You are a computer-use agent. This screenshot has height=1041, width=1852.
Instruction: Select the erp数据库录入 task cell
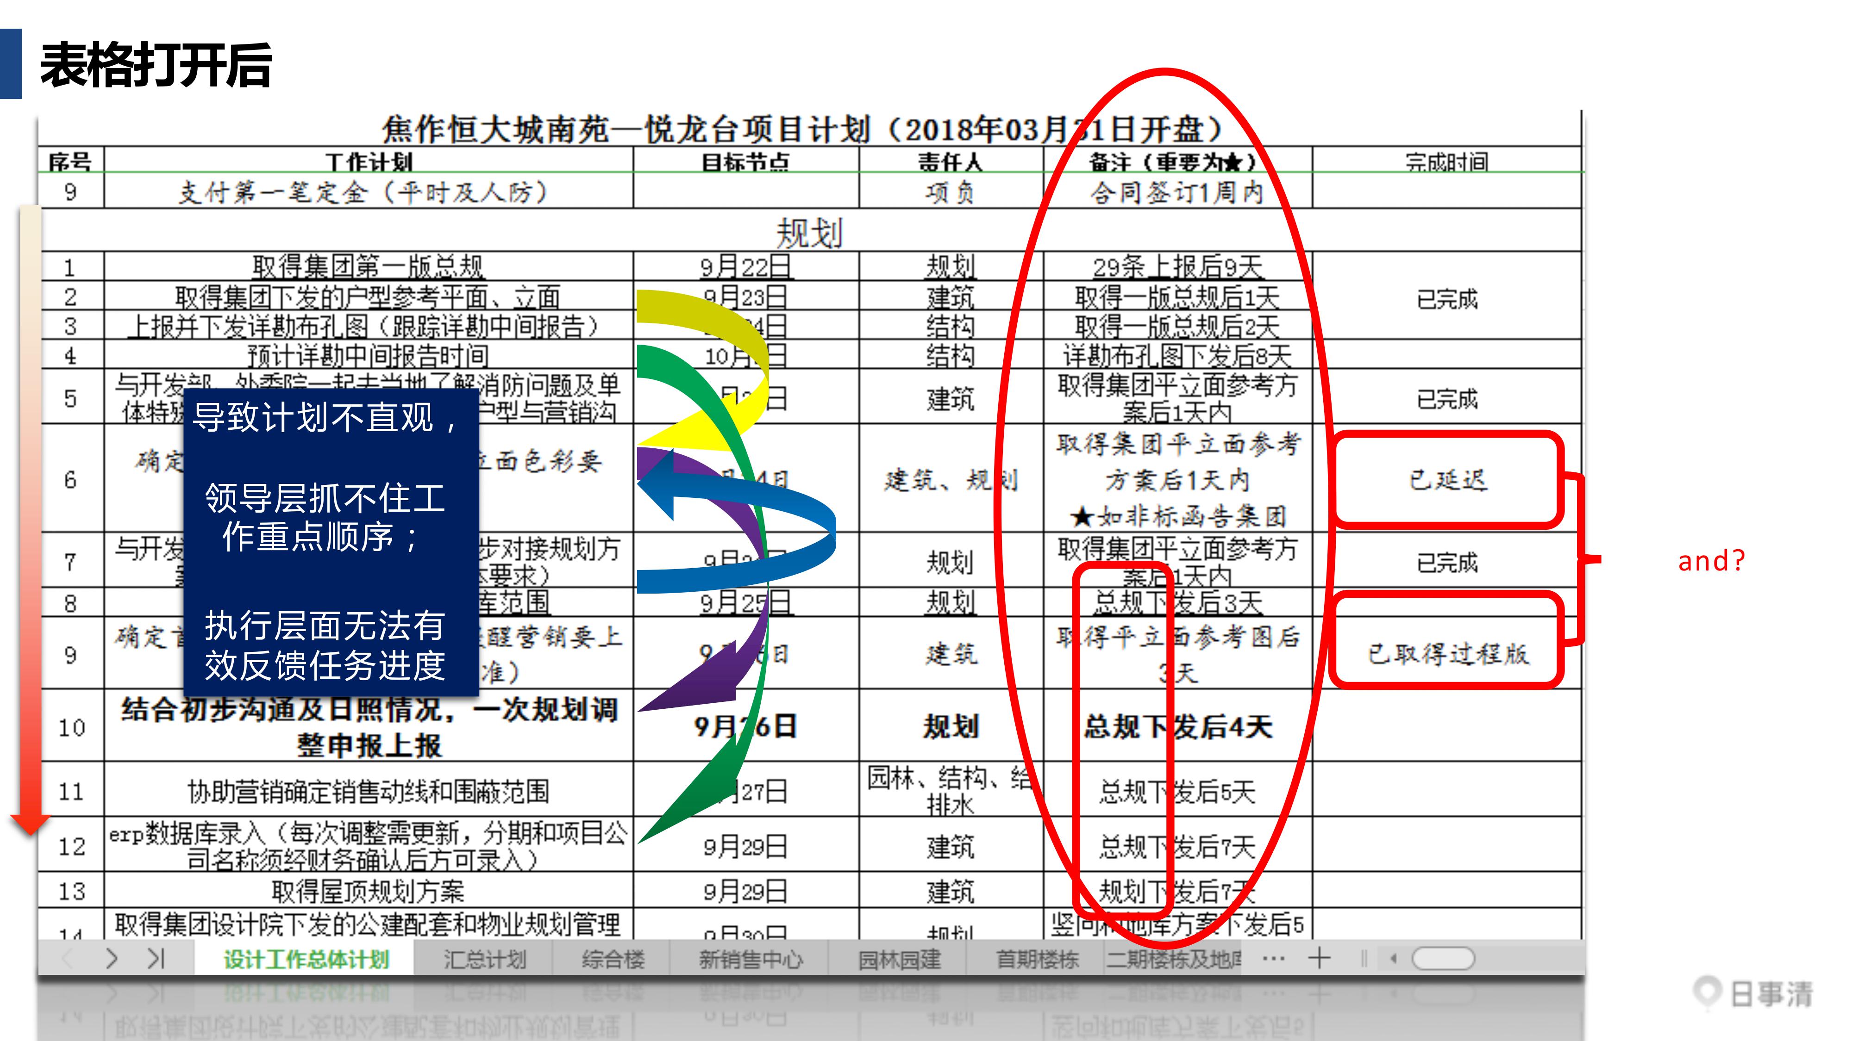click(x=368, y=845)
